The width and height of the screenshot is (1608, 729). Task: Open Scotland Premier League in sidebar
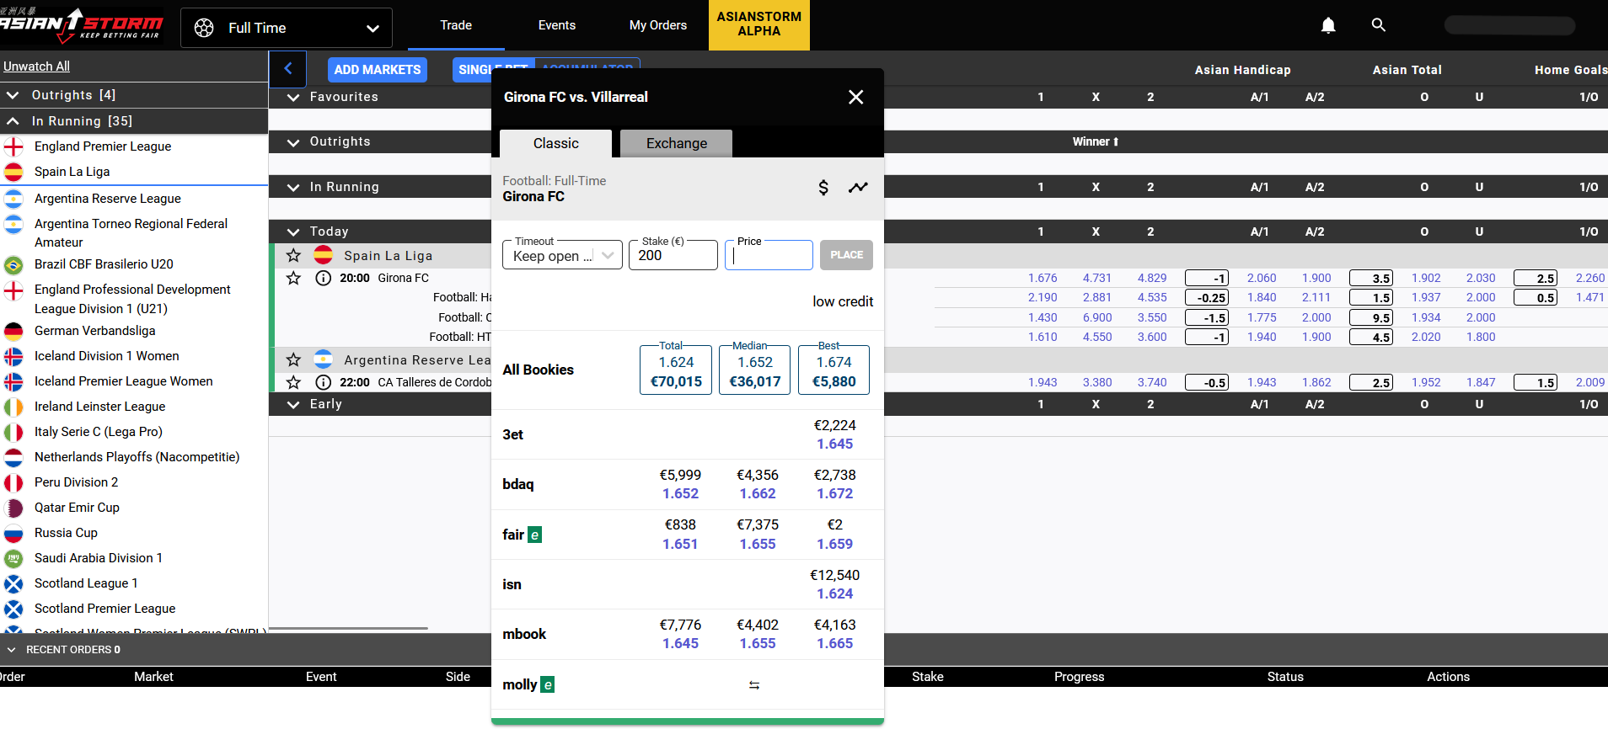105,609
